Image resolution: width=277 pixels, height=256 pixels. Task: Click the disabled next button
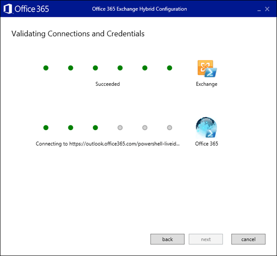pyautogui.click(x=206, y=239)
